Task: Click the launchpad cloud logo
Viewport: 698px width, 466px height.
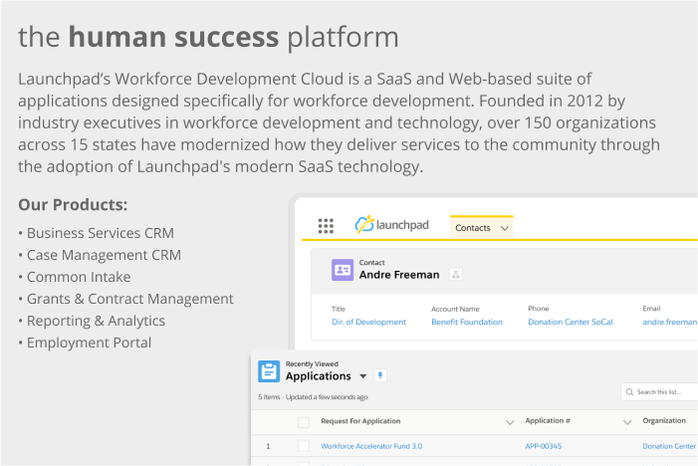Action: 391,225
